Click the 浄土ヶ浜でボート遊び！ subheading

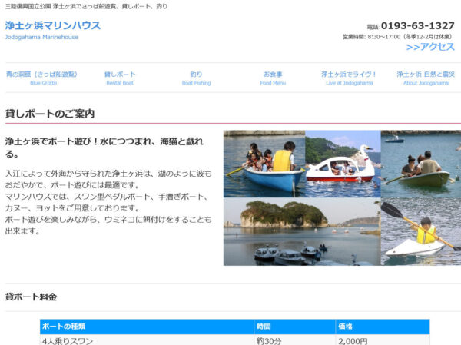[x=104, y=148]
